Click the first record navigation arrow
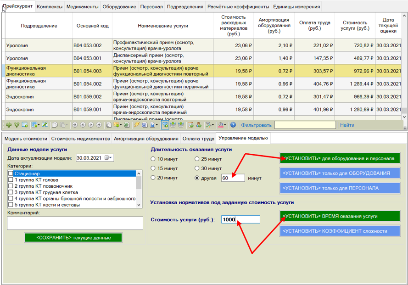Screen dimensions: 408x285 (x=74, y=125)
